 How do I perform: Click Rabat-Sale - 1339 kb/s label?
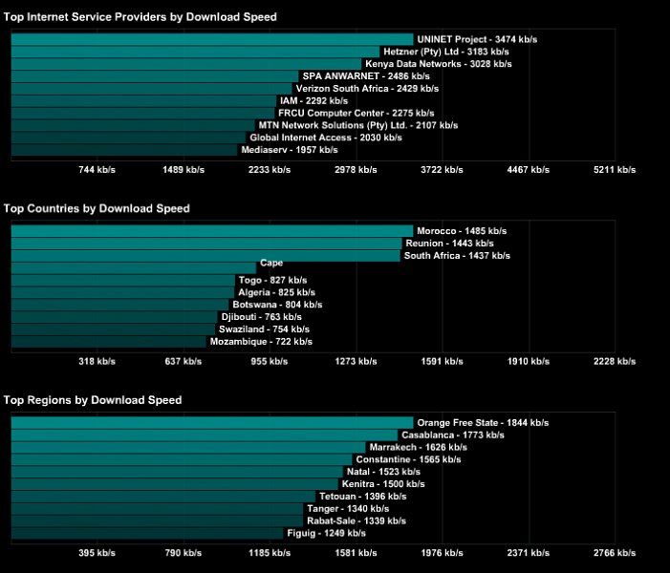tap(357, 520)
